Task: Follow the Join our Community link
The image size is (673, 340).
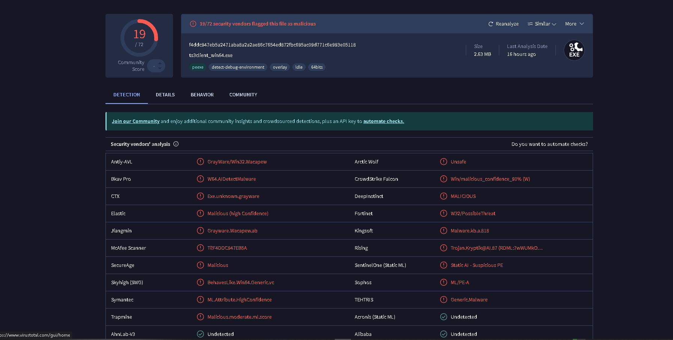Action: [136, 121]
